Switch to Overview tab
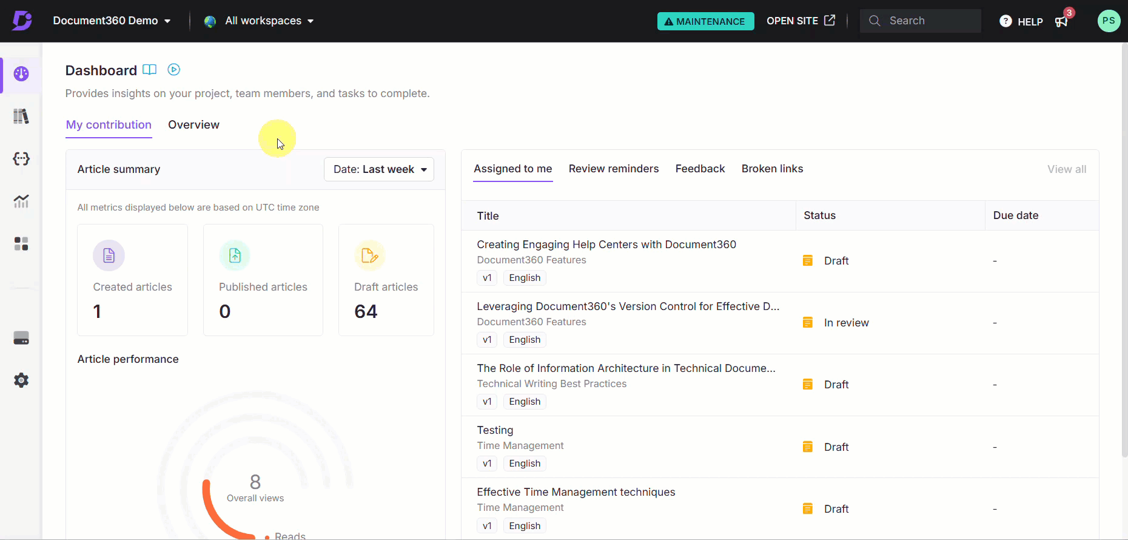 193,125
